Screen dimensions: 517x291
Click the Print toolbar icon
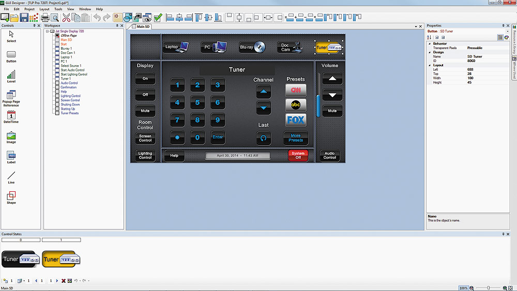click(45, 18)
